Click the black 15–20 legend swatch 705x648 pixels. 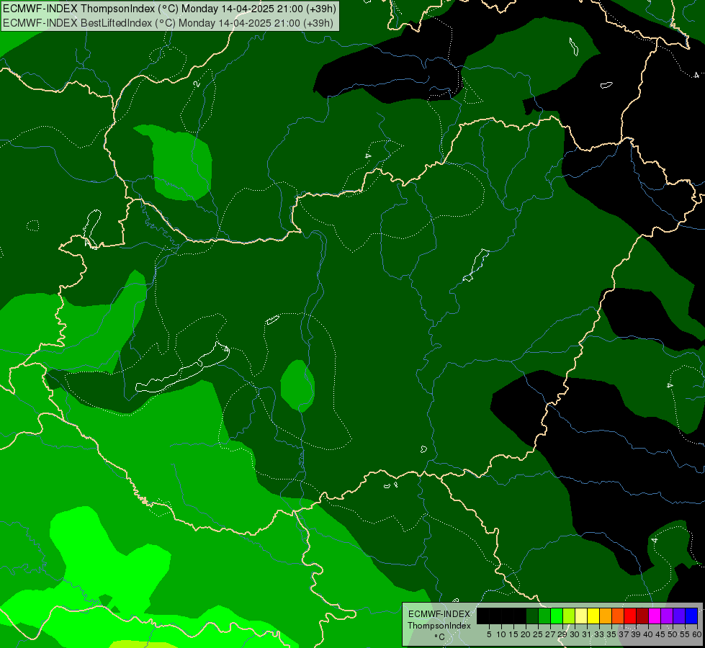520,616
